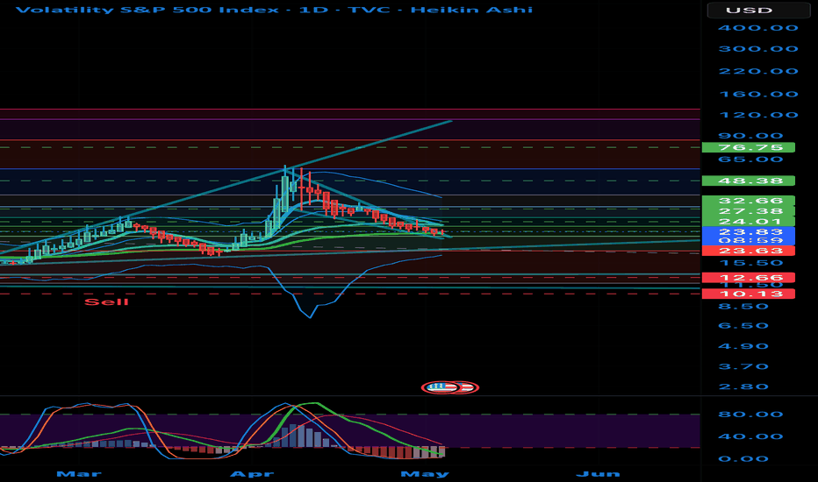Screen dimensions: 818x482
Task: Click the Mar label on time axis
Action: [79, 473]
